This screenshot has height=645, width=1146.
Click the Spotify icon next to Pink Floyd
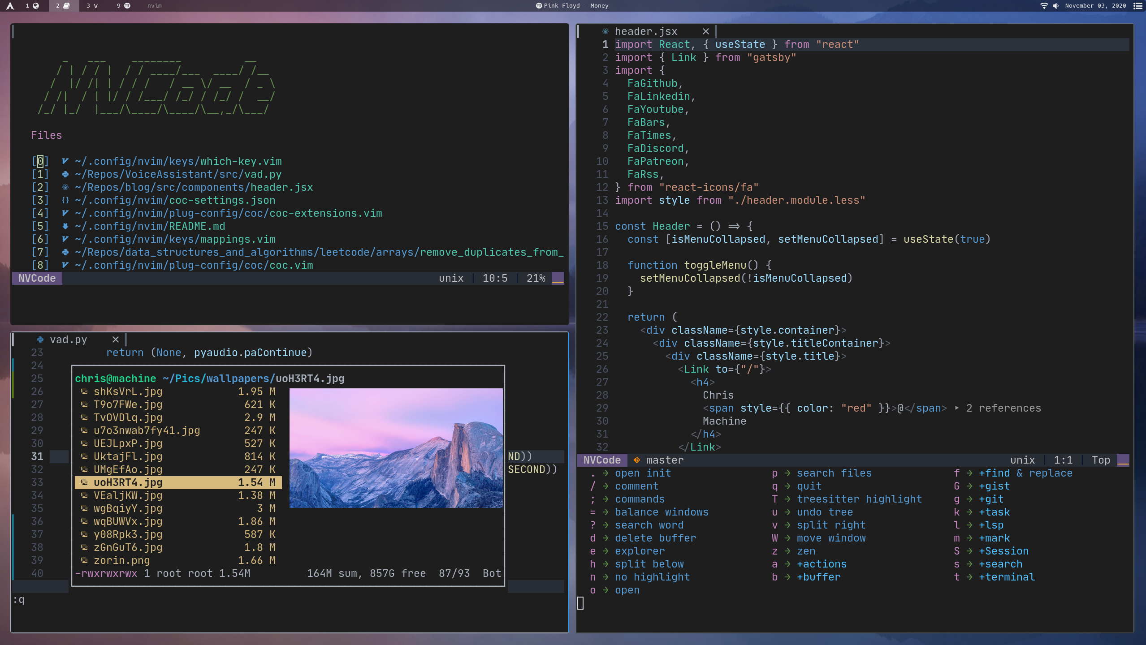pos(539,6)
